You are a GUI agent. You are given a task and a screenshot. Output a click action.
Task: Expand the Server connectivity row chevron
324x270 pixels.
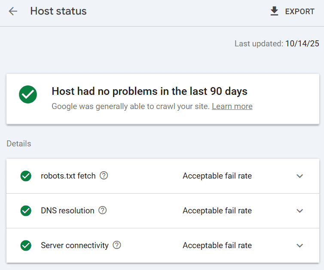[300, 246]
